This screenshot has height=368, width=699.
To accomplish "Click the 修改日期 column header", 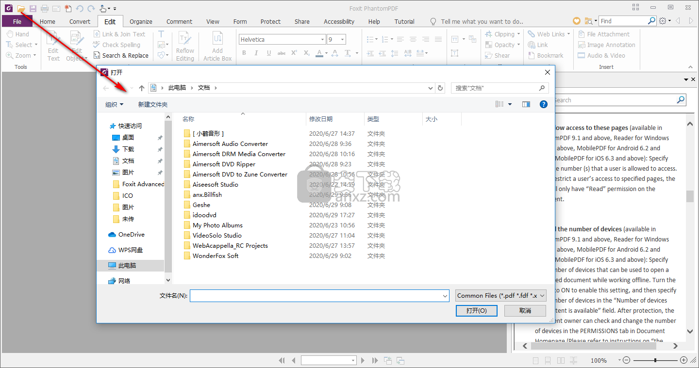I will (335, 119).
